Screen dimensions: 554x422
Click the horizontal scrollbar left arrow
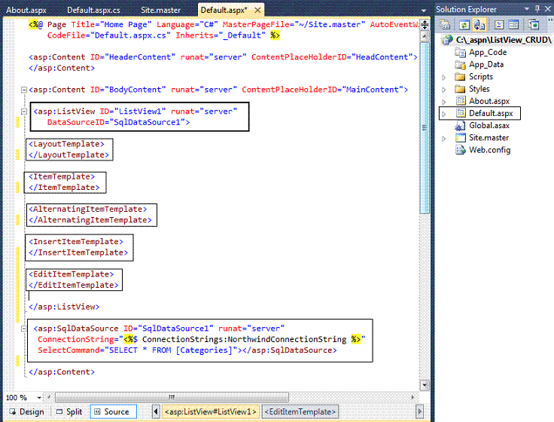coord(49,397)
